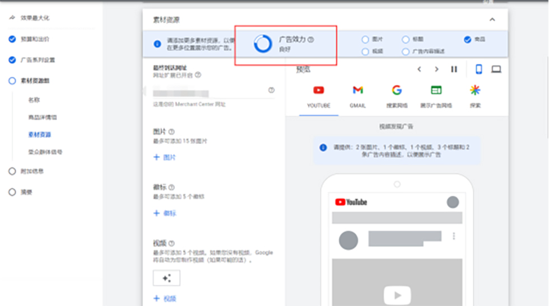Click the ad strength (广告效力) progress circle

[263, 44]
